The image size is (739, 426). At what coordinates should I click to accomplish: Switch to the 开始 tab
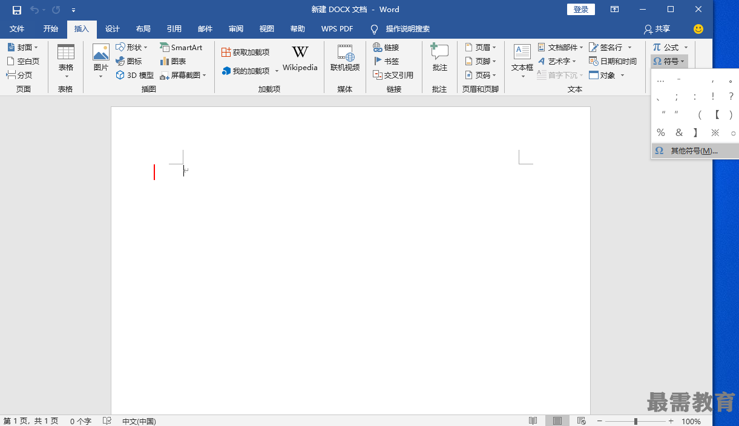[x=51, y=29]
